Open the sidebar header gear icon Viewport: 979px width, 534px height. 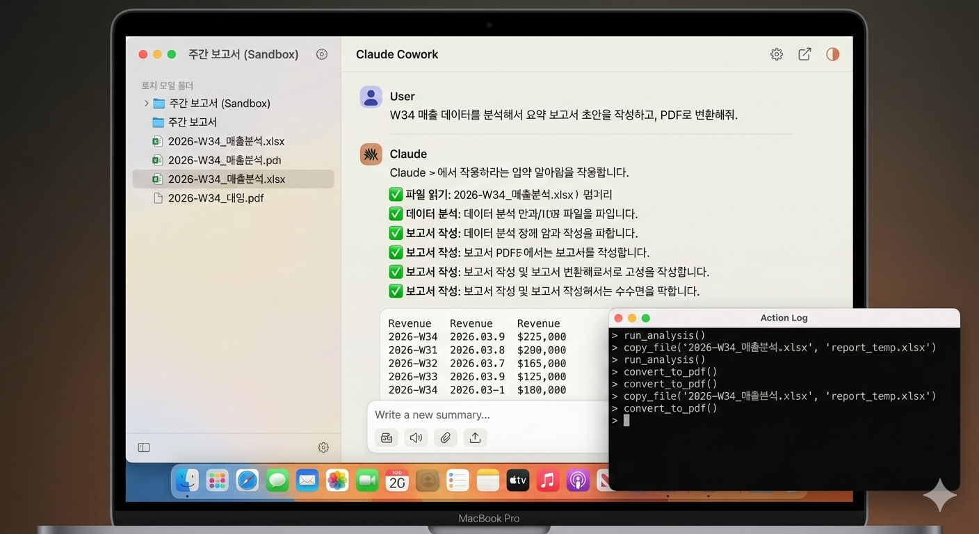point(321,54)
